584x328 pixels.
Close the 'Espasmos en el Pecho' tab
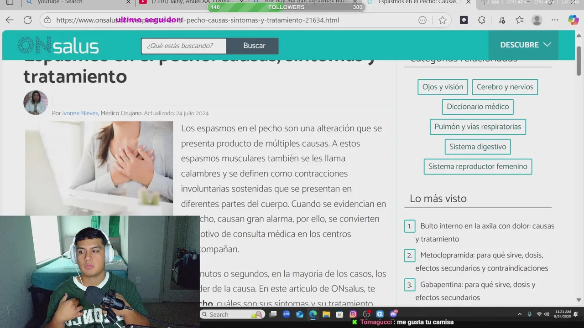point(468,2)
